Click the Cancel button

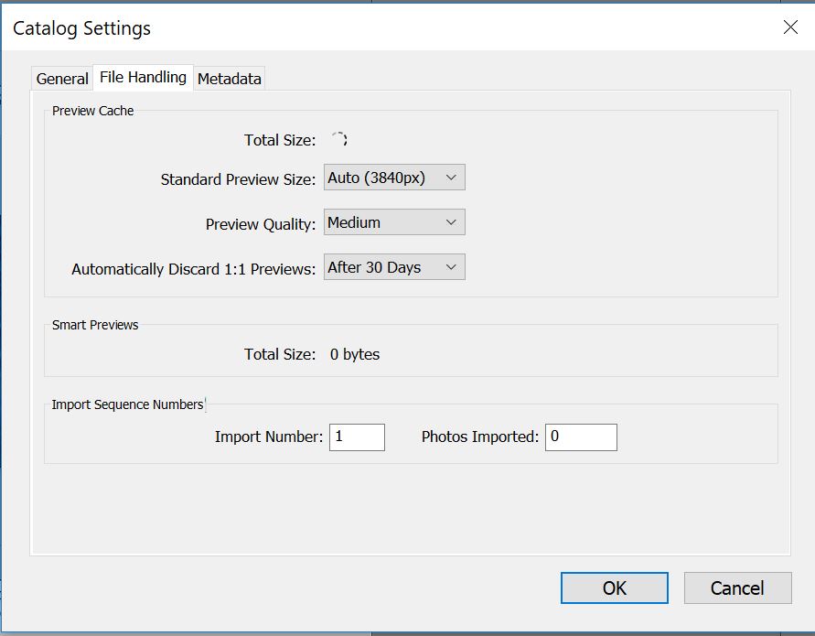pos(737,587)
